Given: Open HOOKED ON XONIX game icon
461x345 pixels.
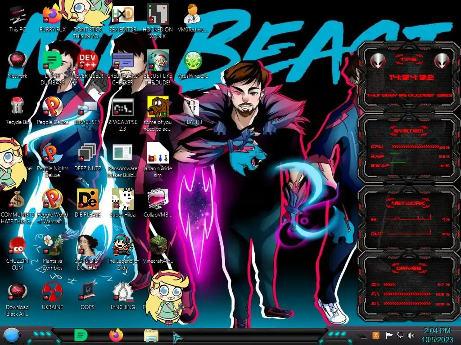Looking at the screenshot, I should point(158,15).
